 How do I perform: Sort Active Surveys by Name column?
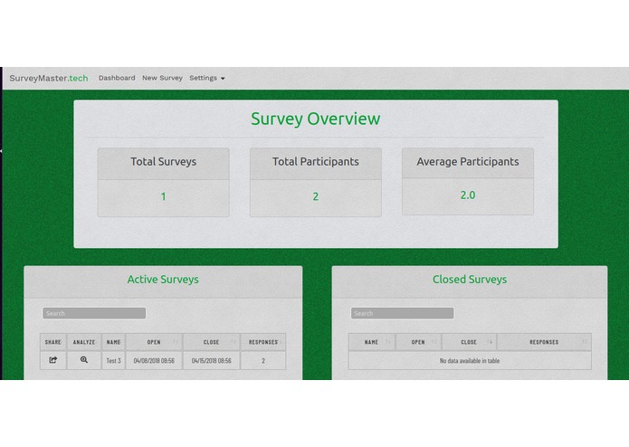[x=113, y=342]
